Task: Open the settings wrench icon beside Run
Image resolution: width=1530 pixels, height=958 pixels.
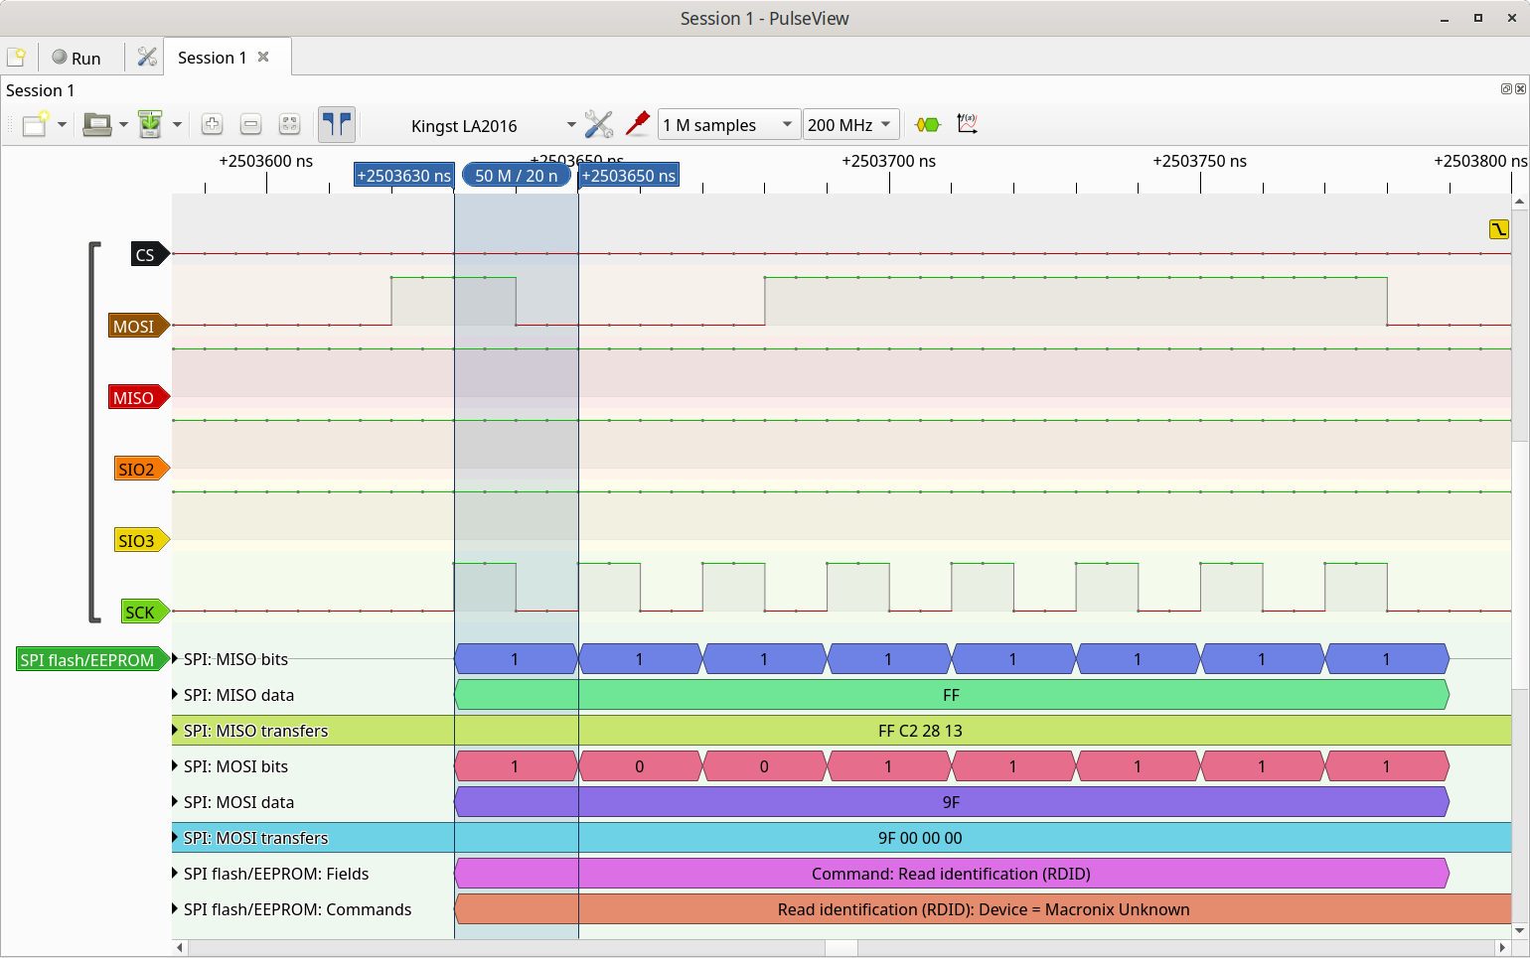Action: coord(147,58)
